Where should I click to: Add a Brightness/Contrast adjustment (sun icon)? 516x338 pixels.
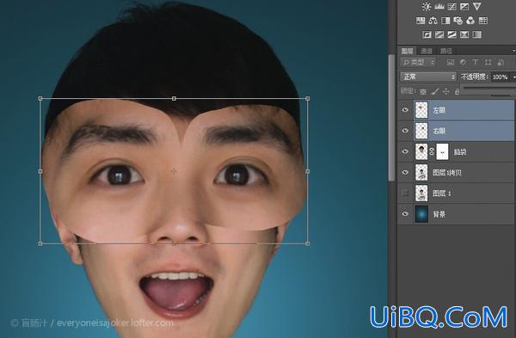click(427, 6)
